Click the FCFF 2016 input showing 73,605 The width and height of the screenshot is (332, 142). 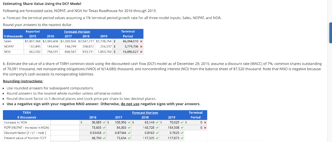tap(93, 128)
